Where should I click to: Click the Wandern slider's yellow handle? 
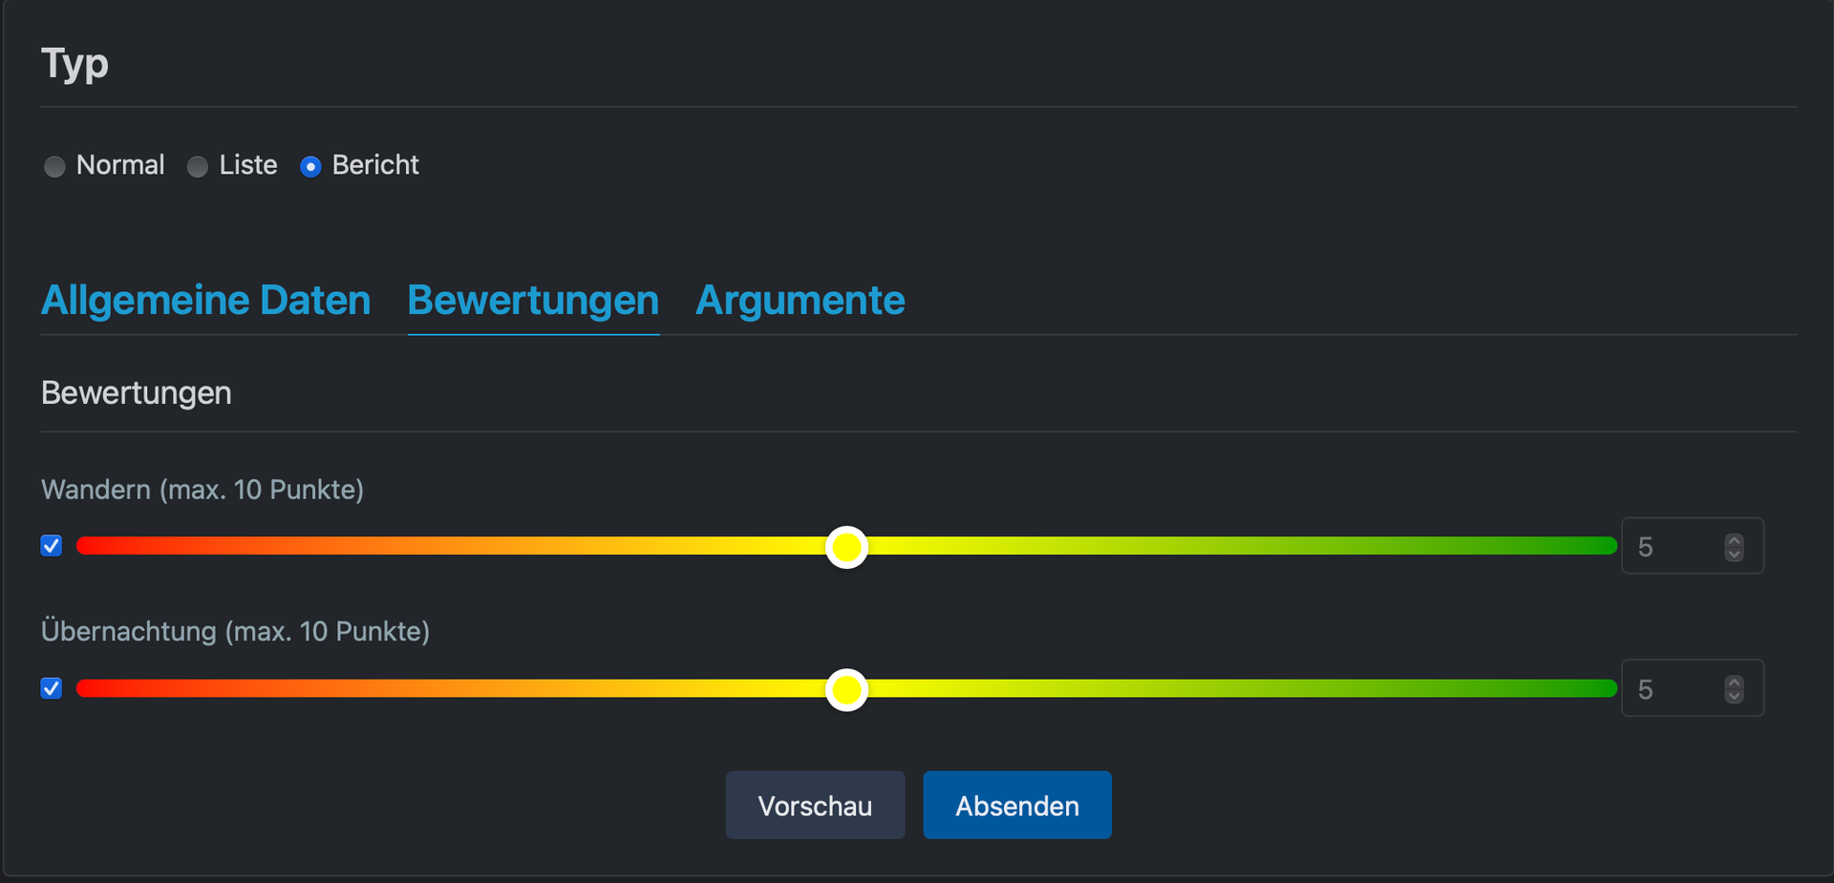(x=846, y=547)
